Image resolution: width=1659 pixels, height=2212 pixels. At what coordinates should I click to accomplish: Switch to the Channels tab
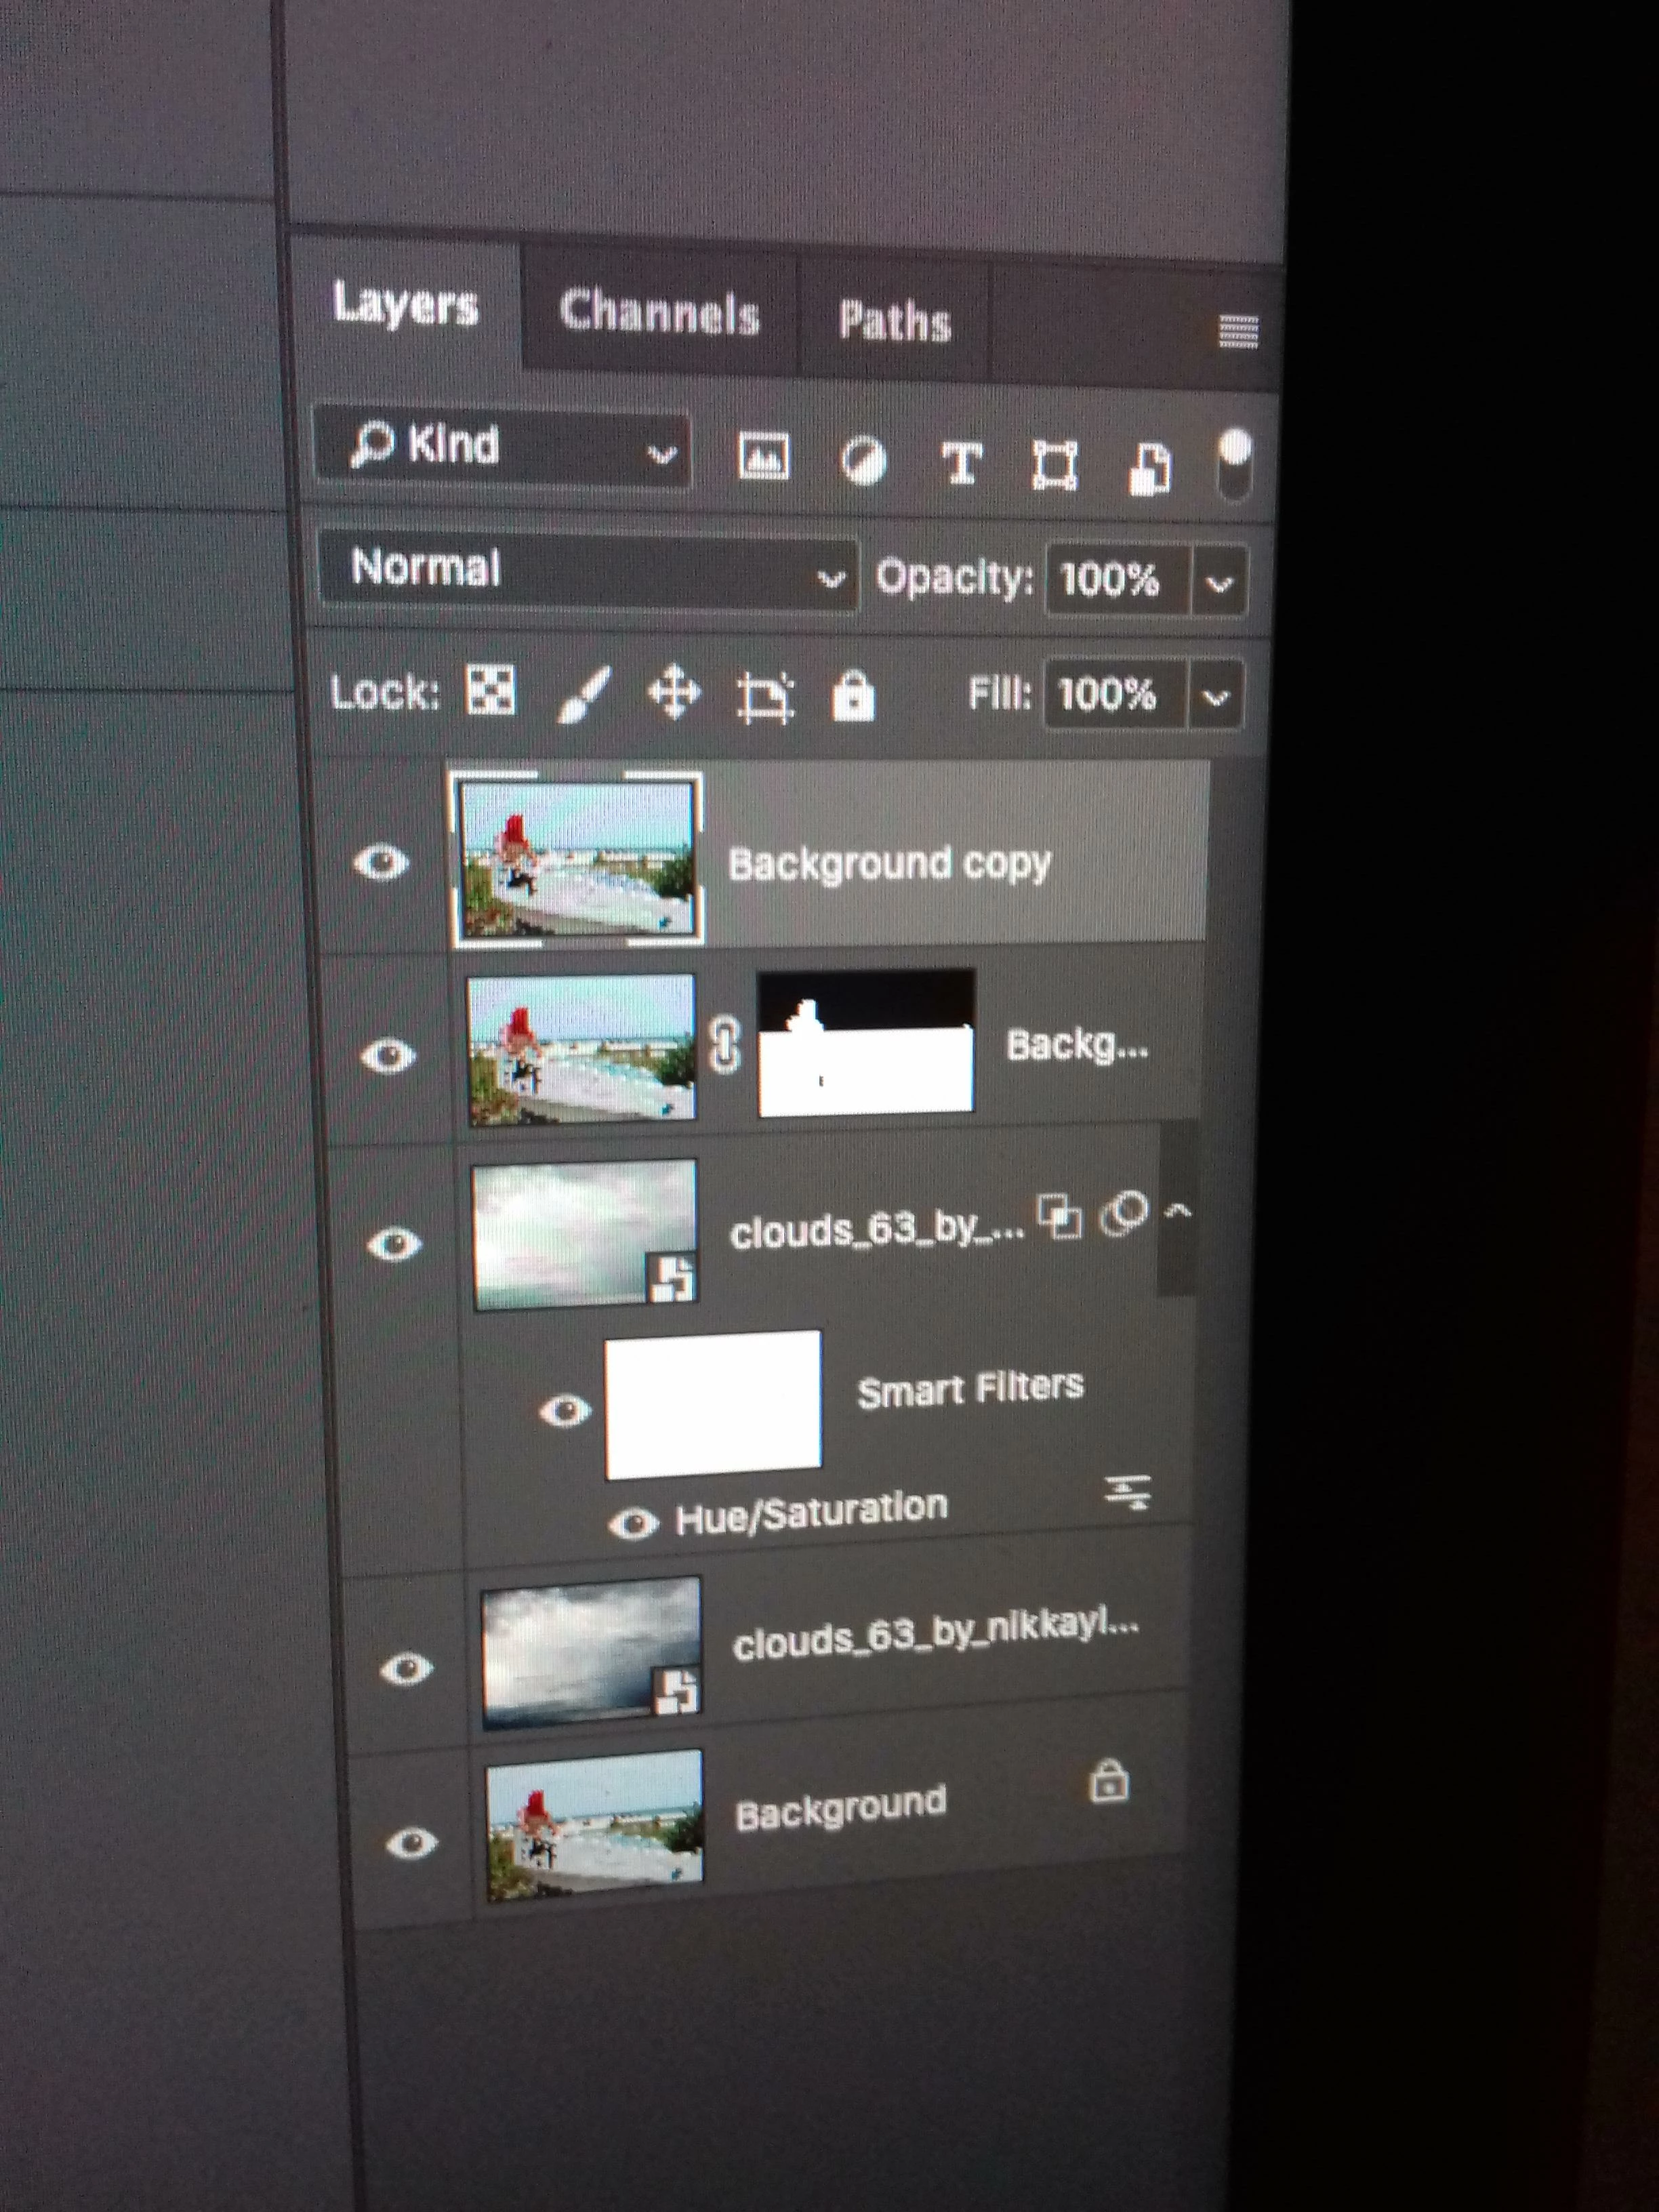pyautogui.click(x=659, y=313)
